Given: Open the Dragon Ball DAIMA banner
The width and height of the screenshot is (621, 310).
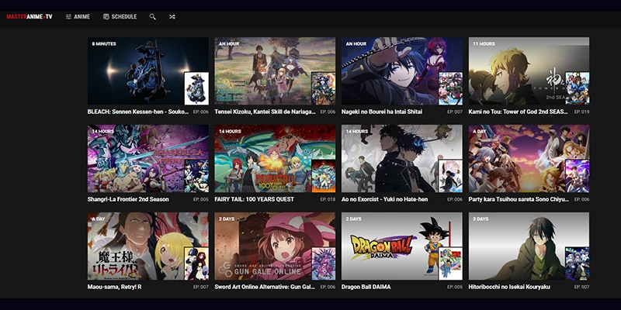Looking at the screenshot, I should [402, 246].
